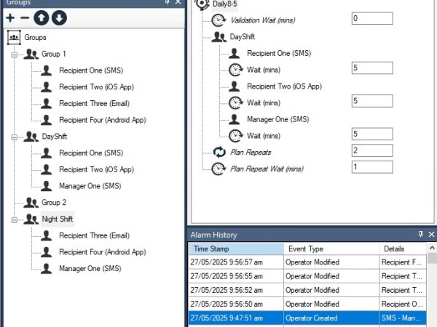Click person icon for Manager One under Night Shift

click(x=47, y=269)
